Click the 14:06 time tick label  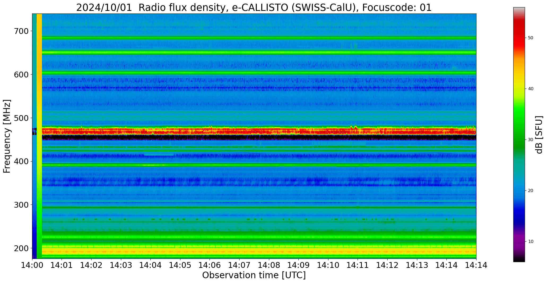pyautogui.click(x=210, y=265)
